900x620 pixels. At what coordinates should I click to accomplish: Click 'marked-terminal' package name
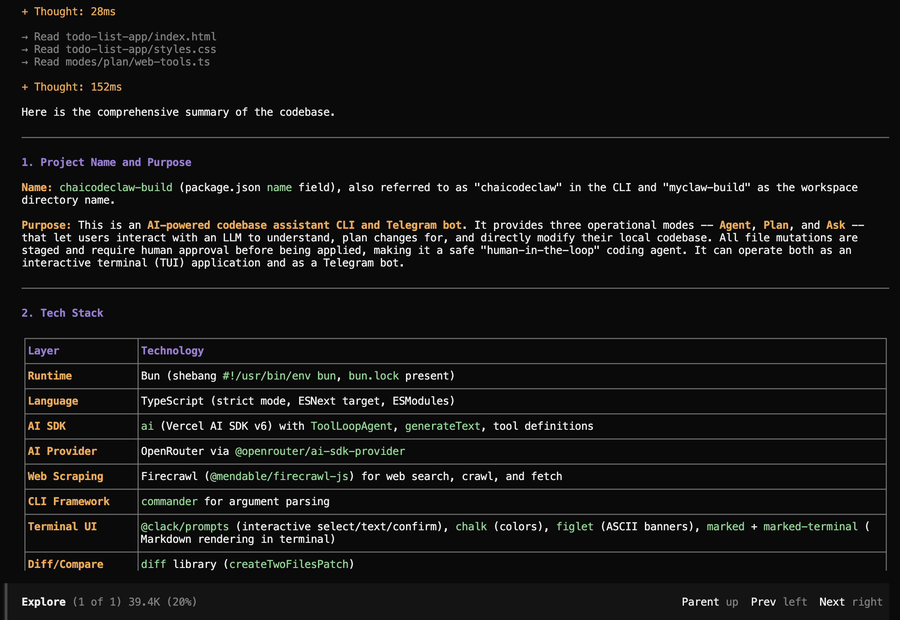click(x=811, y=527)
